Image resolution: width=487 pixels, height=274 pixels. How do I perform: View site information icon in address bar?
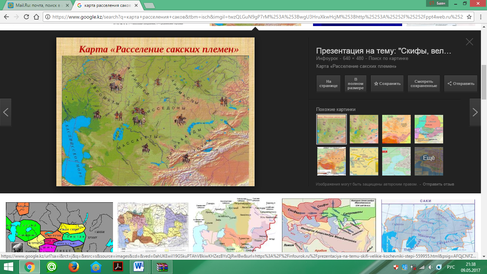(48, 17)
